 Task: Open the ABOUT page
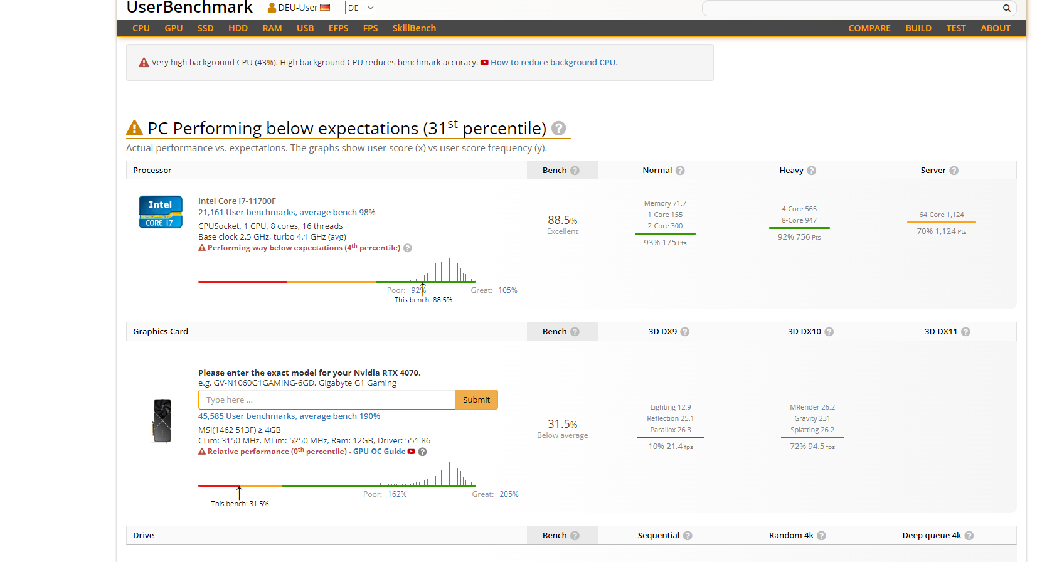tap(996, 28)
